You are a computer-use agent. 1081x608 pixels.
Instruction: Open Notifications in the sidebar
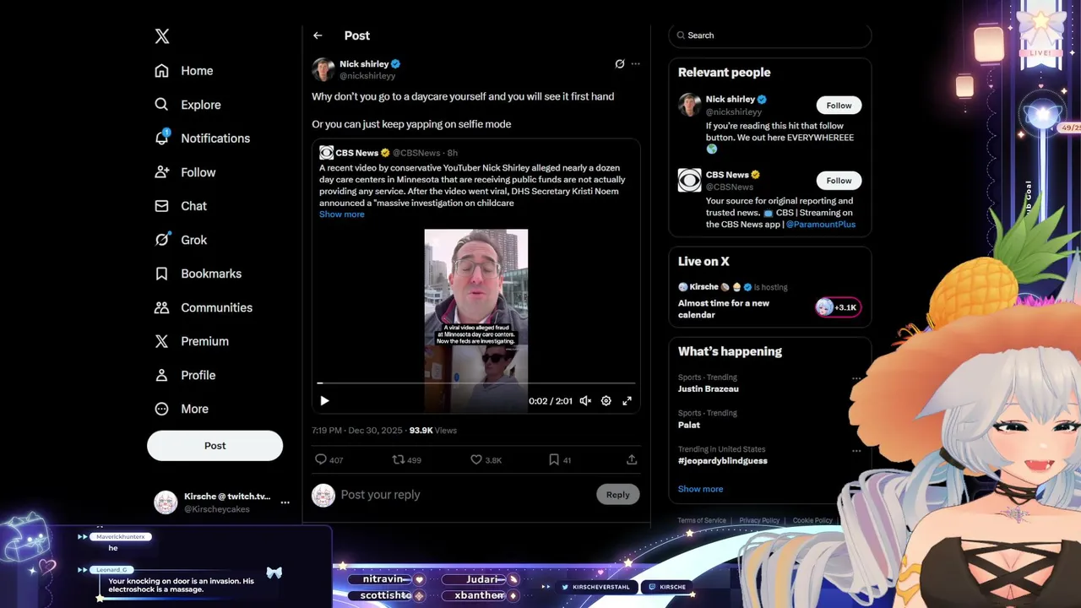pyautogui.click(x=202, y=138)
